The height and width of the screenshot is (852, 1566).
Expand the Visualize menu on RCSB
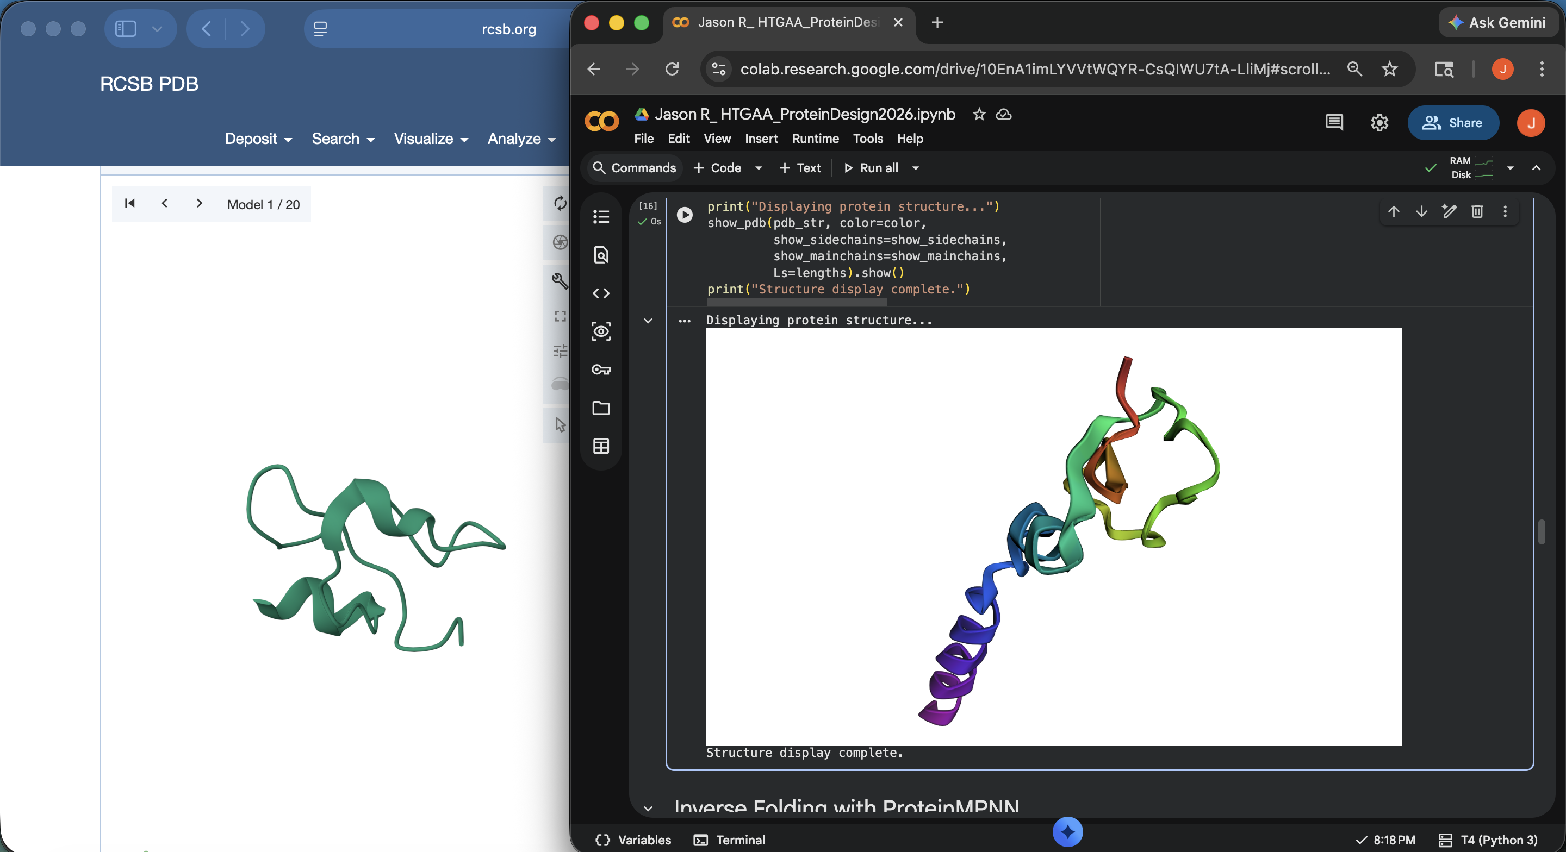[x=431, y=139]
